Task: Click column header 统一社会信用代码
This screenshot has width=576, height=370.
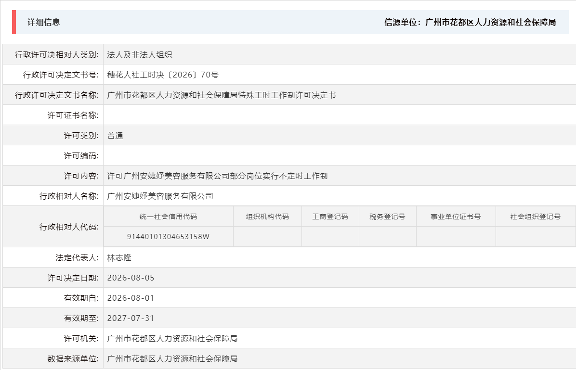Action: coord(168,217)
